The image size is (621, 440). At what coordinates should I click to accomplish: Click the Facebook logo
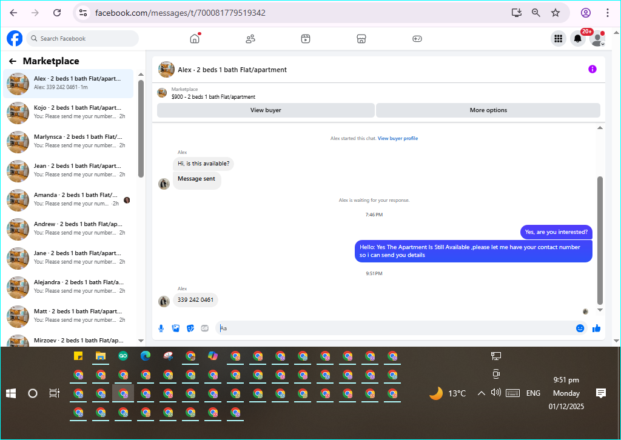(x=15, y=38)
